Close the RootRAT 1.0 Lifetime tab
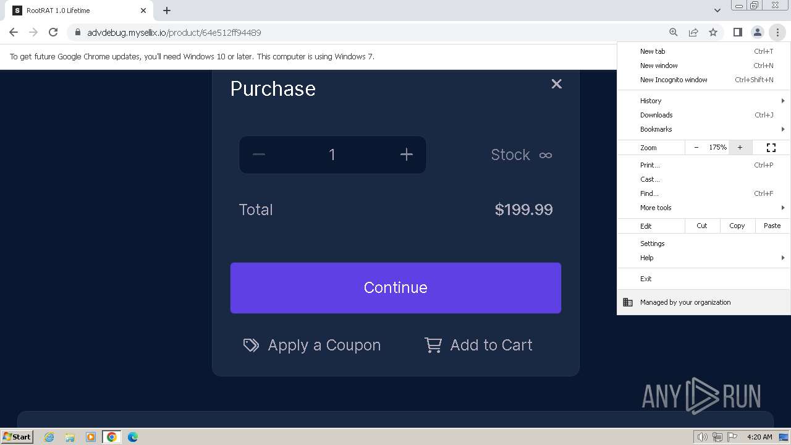Image resolution: width=791 pixels, height=445 pixels. 143,11
